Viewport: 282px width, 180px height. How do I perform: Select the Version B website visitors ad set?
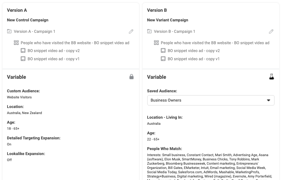click(x=215, y=43)
